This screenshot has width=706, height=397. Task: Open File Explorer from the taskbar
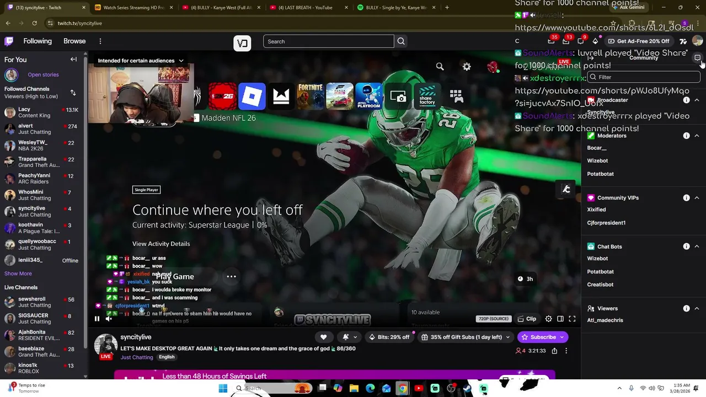354,389
